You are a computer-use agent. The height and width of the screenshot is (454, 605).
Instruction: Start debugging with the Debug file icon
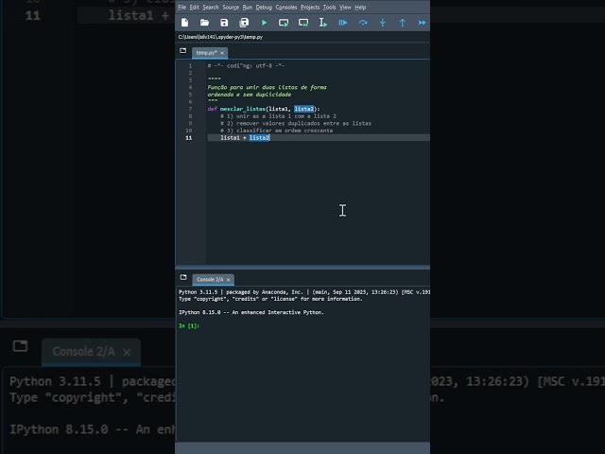point(342,23)
